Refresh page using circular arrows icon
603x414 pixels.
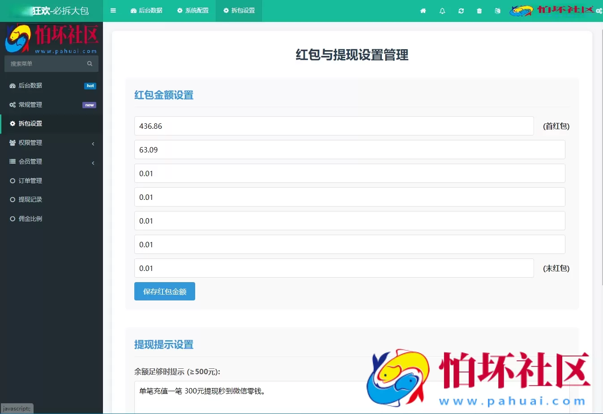(461, 11)
